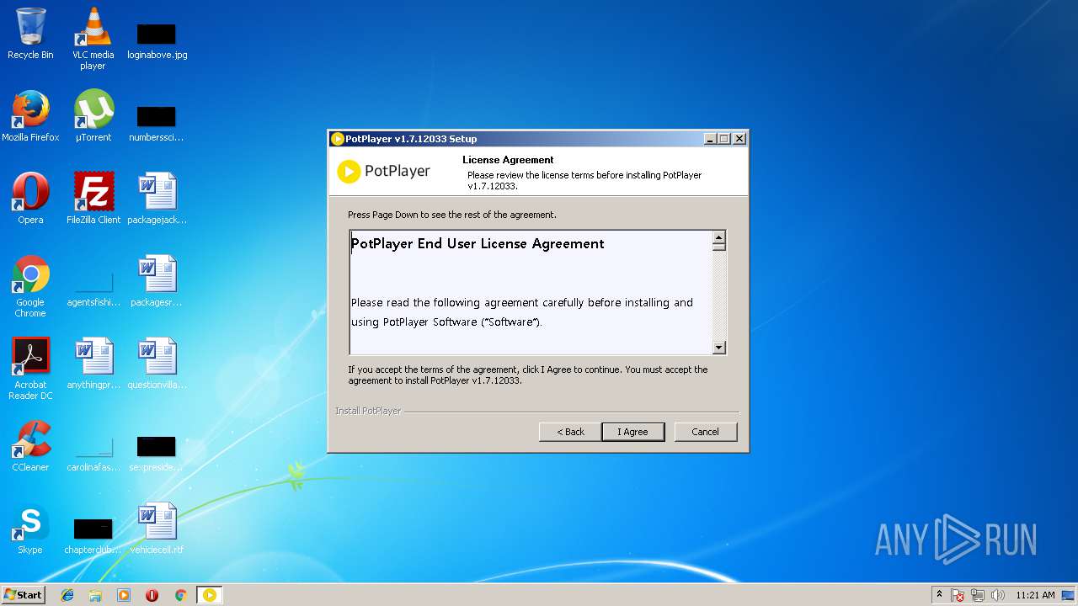Image resolution: width=1078 pixels, height=606 pixels.
Task: Select the packagesr... Word document
Action: pos(157,281)
